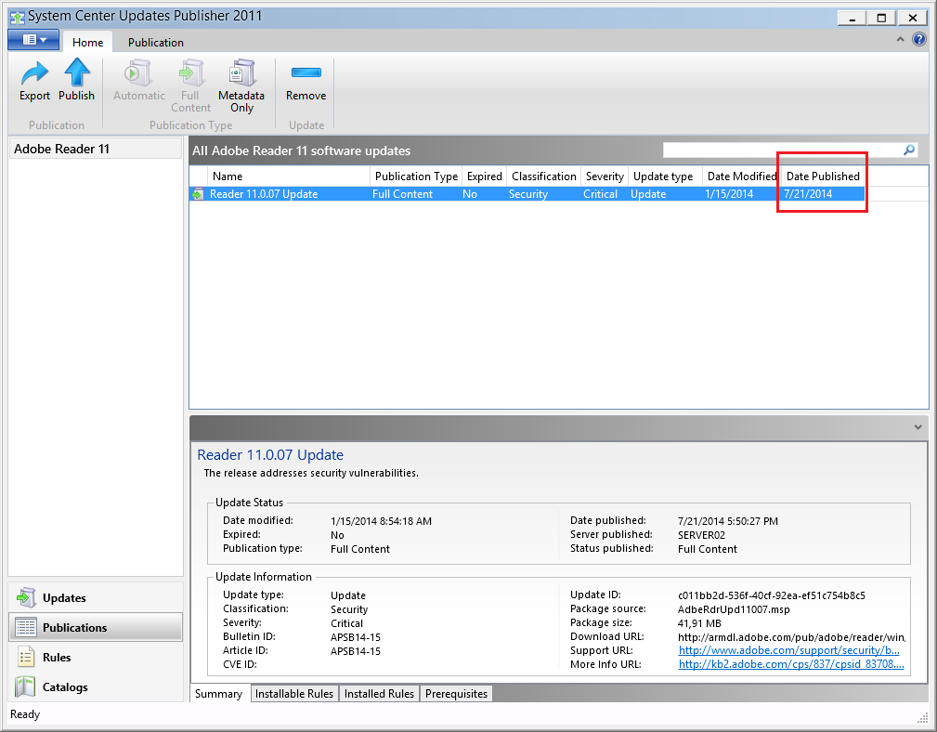Click the Ready status bar text
The image size is (937, 732).
click(25, 714)
